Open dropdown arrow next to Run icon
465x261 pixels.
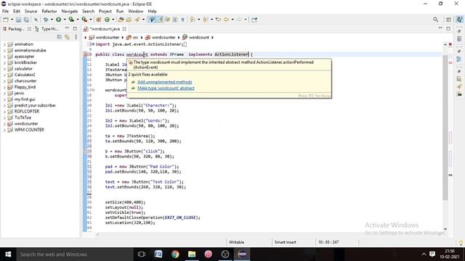[x=65, y=20]
